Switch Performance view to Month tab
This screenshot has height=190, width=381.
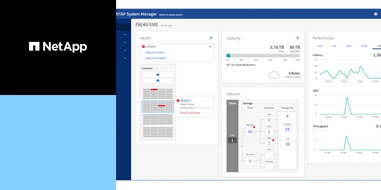pyautogui.click(x=364, y=46)
